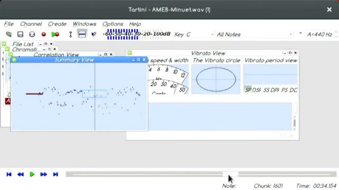Click the Summary View title bar
339x190 pixels.
coord(79,60)
